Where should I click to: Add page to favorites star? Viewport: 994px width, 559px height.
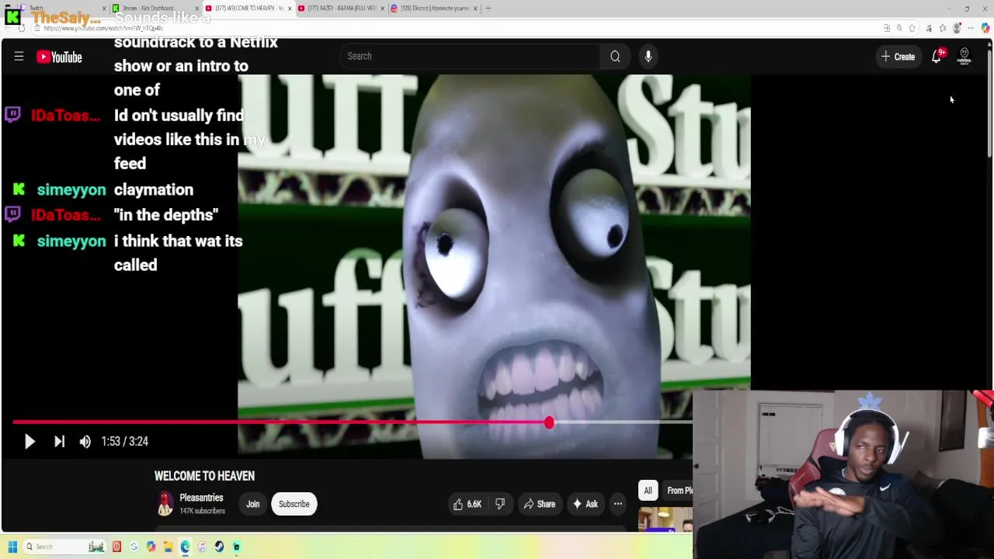[912, 28]
